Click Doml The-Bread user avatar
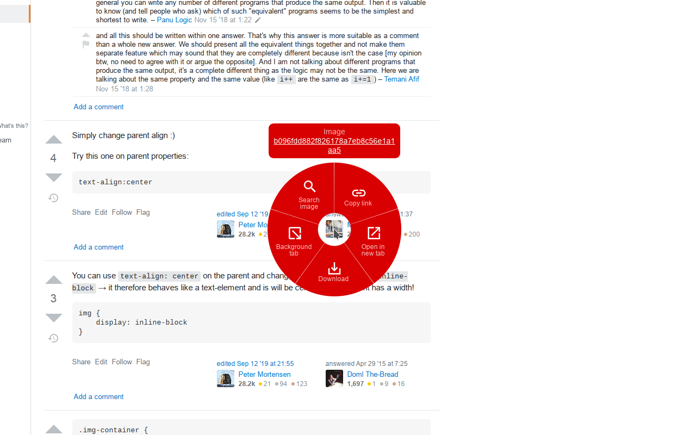 [x=334, y=378]
